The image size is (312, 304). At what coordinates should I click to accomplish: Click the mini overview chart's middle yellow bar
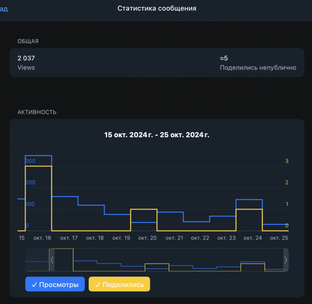coord(157,267)
